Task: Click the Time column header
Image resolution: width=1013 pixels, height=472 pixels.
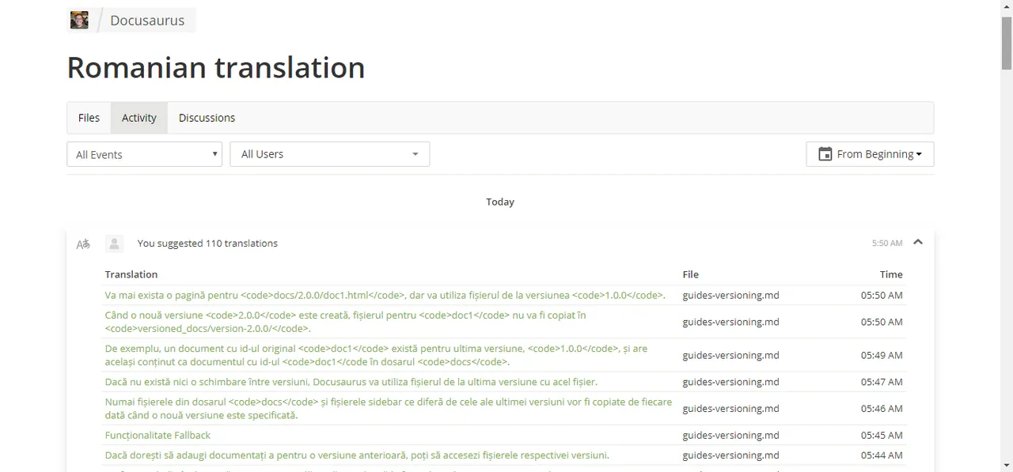Action: coord(891,274)
